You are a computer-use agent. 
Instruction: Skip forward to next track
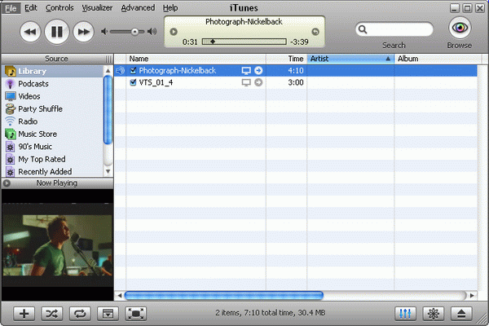tap(84, 32)
